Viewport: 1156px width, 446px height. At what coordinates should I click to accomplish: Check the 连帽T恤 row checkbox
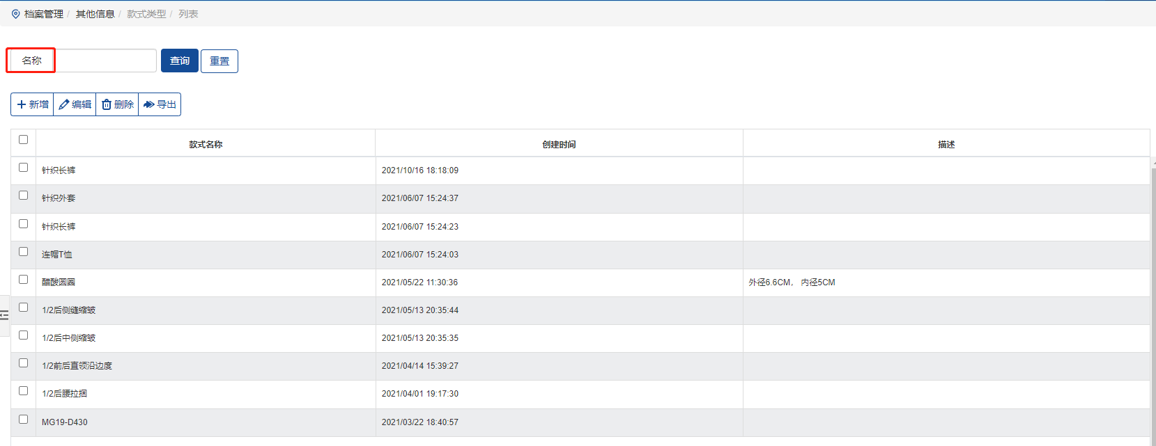[23, 252]
